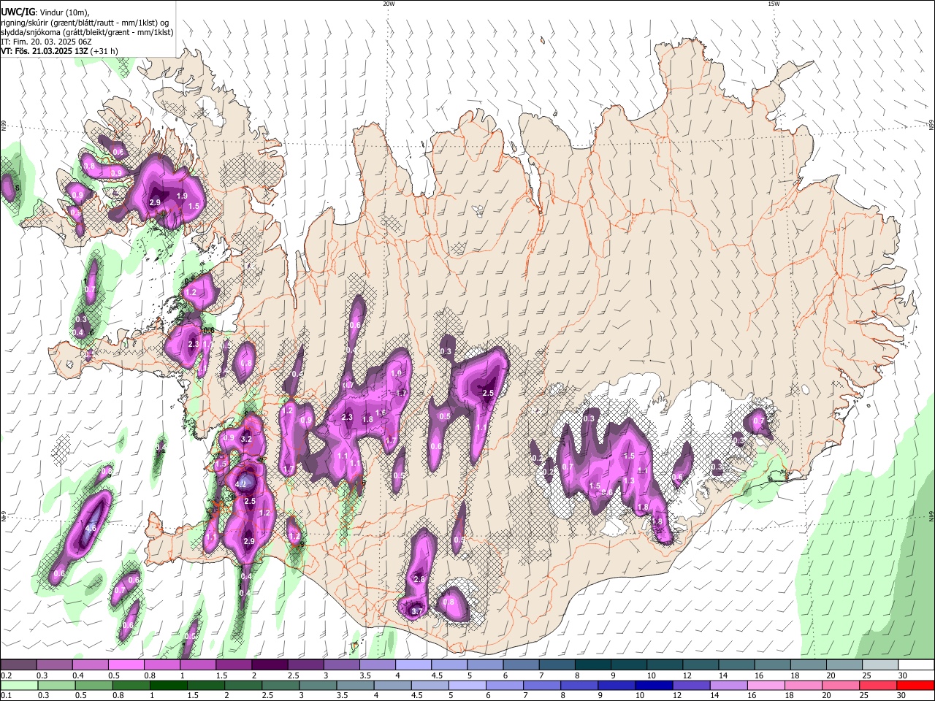Click the '20W' longitude label
This screenshot has height=701, width=935.
(389, 4)
